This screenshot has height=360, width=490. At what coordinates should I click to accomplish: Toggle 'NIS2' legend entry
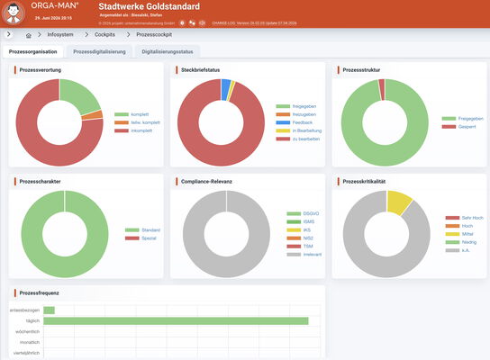(x=300, y=238)
